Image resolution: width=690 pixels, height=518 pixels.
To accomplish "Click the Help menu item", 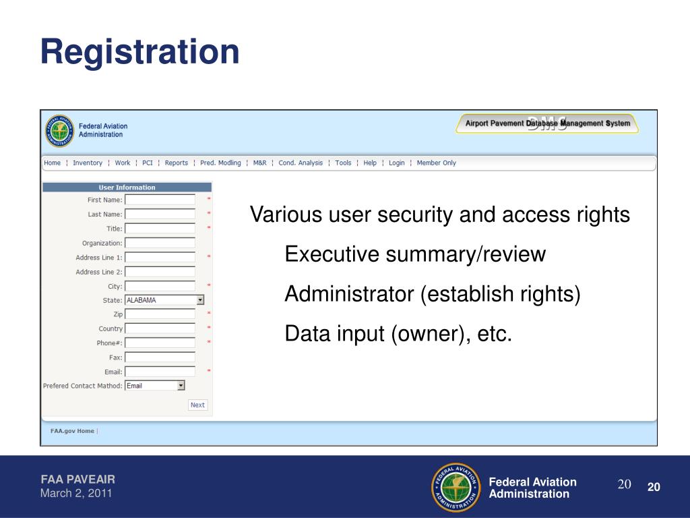I will 370,163.
